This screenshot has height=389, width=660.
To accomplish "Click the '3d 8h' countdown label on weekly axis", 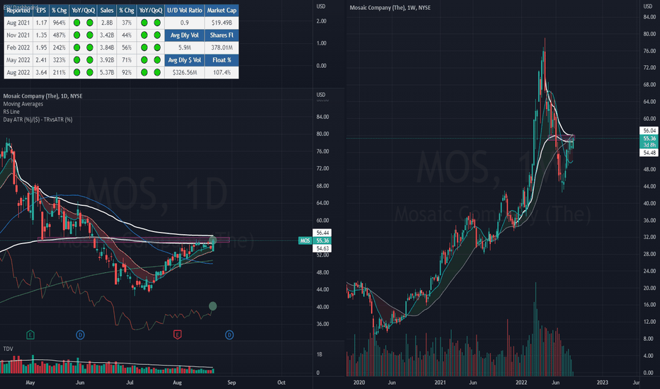I will coord(649,145).
